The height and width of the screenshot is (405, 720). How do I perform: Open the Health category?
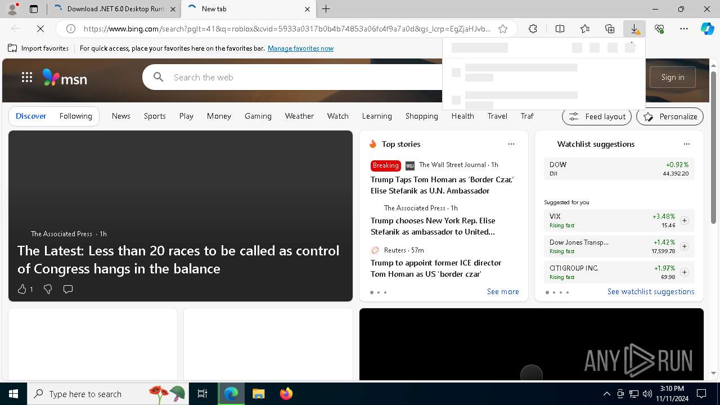(462, 116)
